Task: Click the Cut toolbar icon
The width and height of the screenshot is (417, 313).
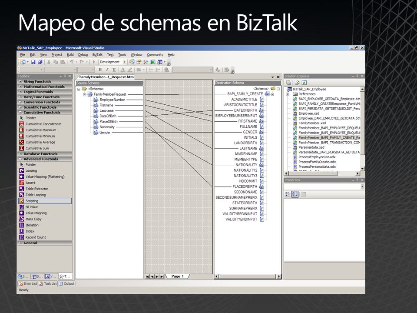Action: 49,62
